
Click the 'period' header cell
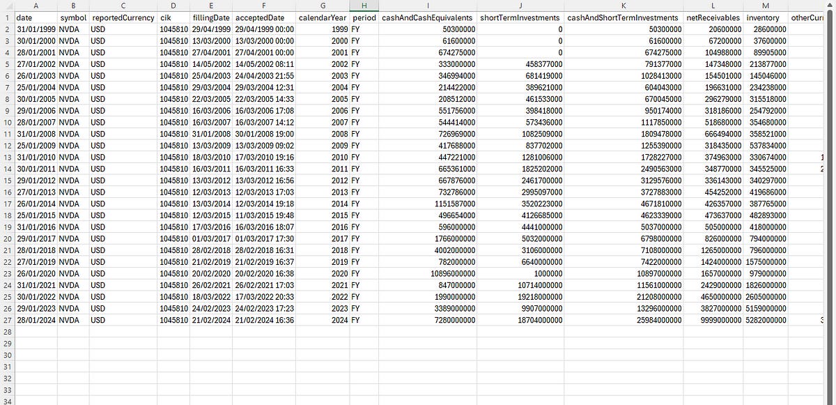click(364, 17)
